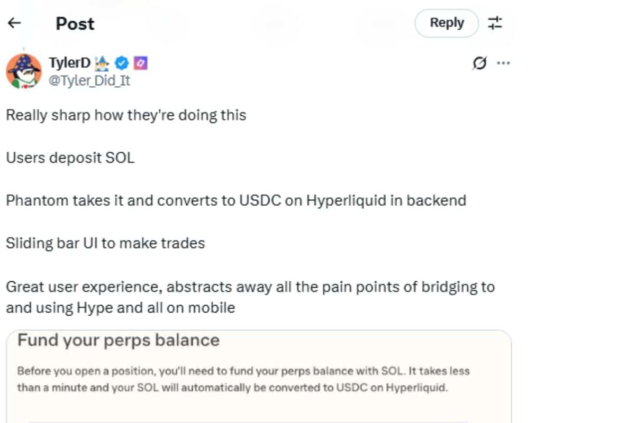Click the 'Great user experience' text line
Viewport: 635px width, 423px height.
tap(250, 287)
